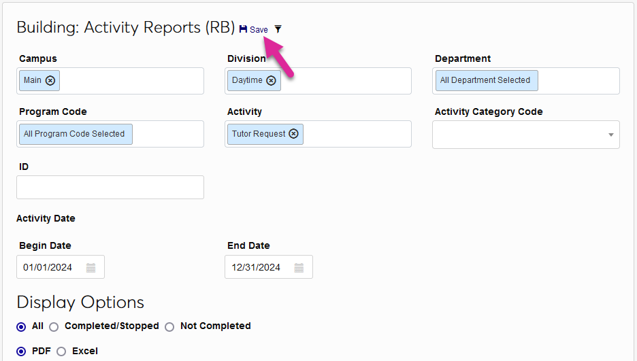The image size is (637, 361).
Task: Click the Tutor Request tag text
Action: [259, 134]
